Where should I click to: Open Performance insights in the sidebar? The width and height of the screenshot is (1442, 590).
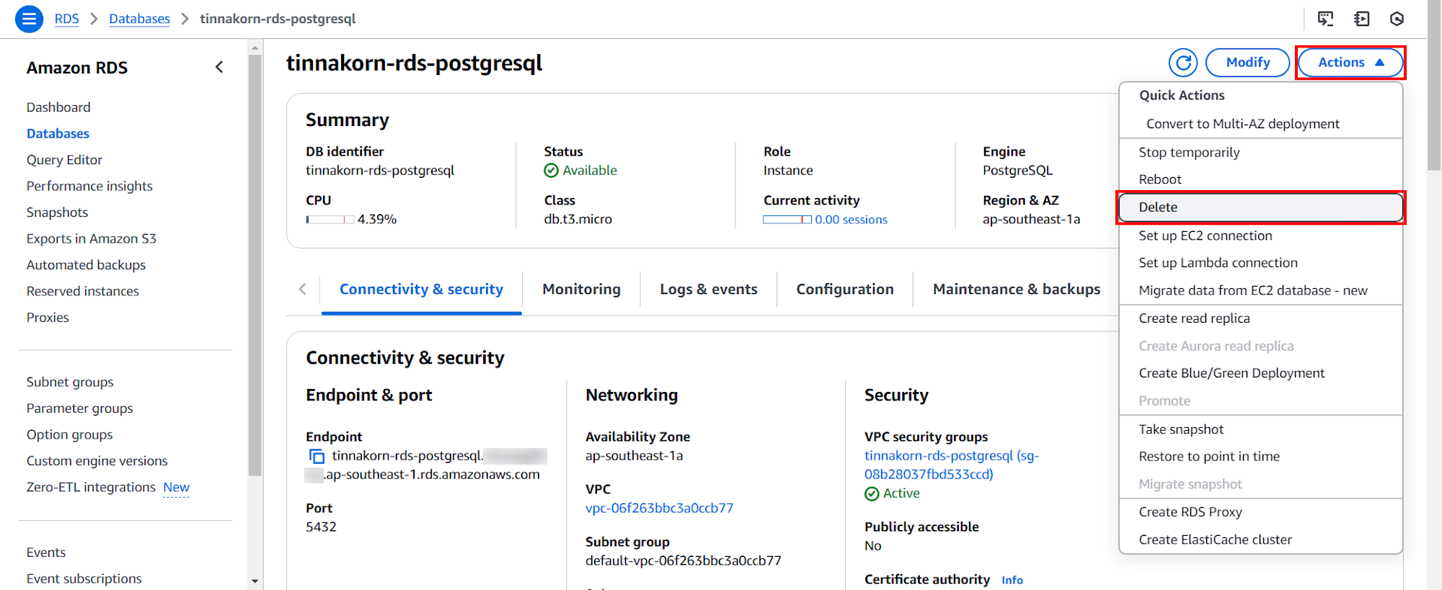coord(89,186)
